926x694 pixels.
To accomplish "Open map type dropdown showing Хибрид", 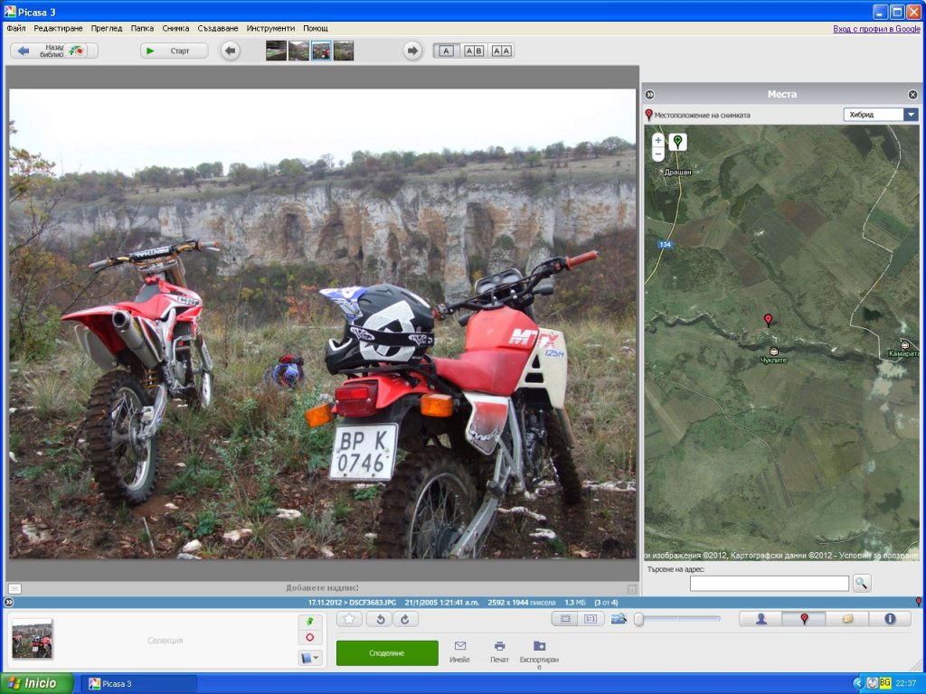I will coord(881,115).
